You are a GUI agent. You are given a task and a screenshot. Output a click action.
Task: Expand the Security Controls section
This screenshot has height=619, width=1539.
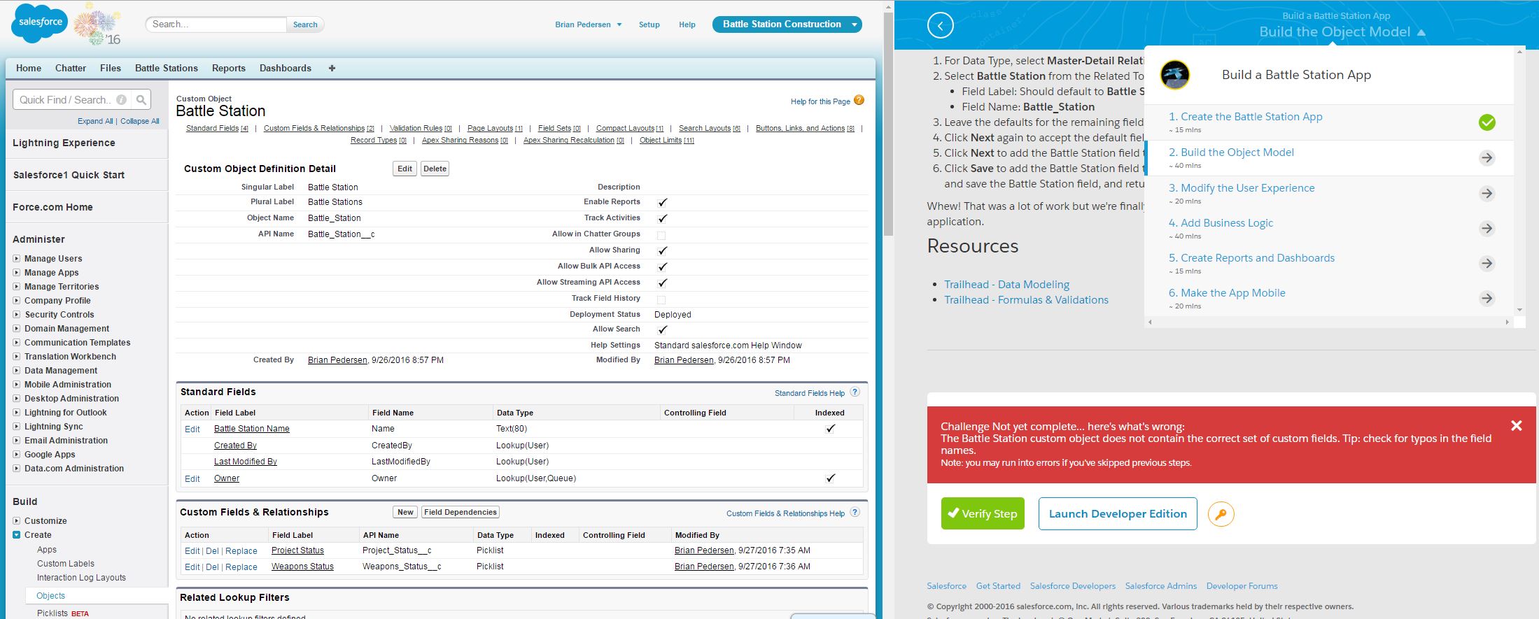[17, 315]
